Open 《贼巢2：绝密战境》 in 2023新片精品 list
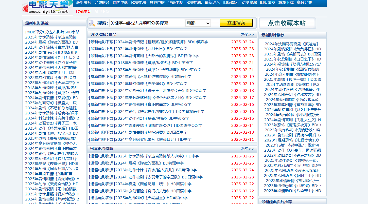Image resolution: width=368 pixels, height=204 pixels. tap(158, 70)
